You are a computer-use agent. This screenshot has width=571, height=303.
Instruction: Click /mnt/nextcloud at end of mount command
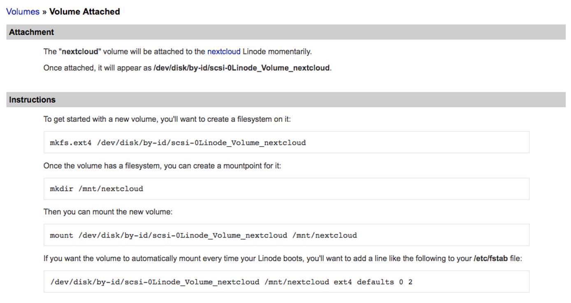point(324,235)
